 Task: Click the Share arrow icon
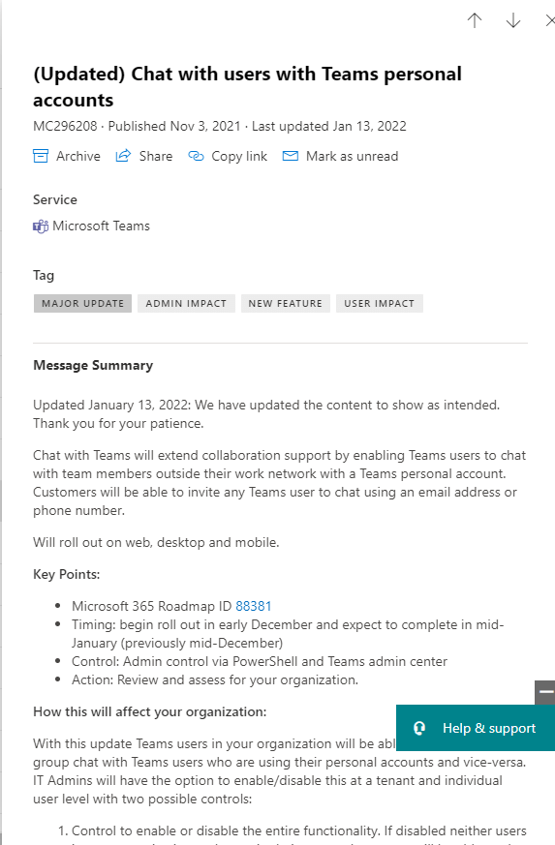point(123,156)
